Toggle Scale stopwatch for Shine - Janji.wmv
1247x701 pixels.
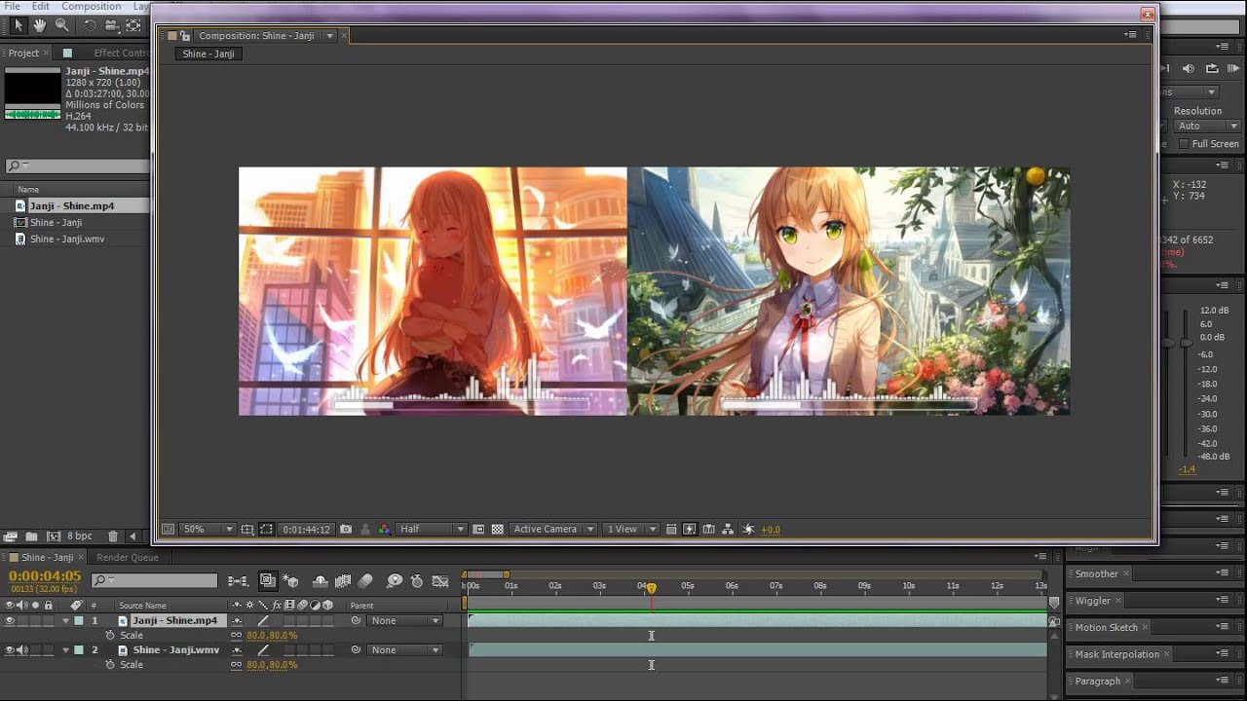click(110, 665)
